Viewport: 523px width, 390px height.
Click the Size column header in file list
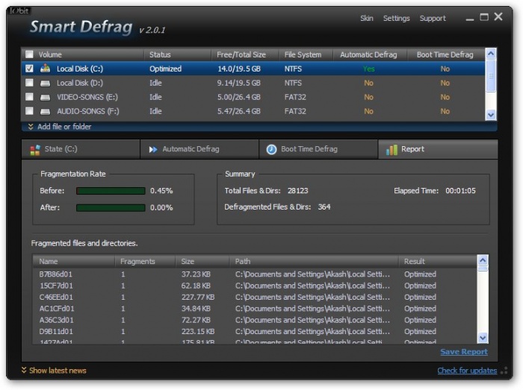click(202, 262)
